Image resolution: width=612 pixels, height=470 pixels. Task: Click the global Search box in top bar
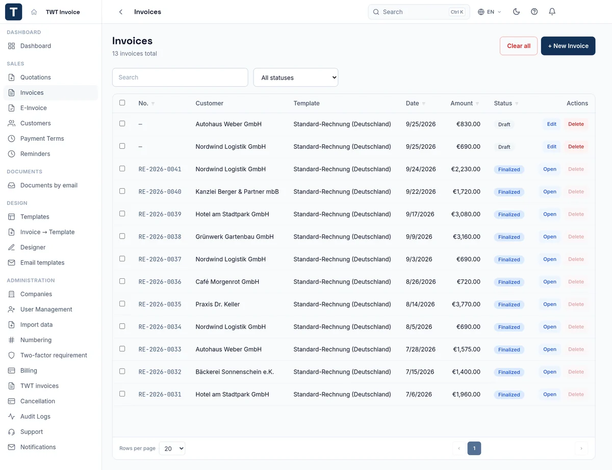(419, 12)
